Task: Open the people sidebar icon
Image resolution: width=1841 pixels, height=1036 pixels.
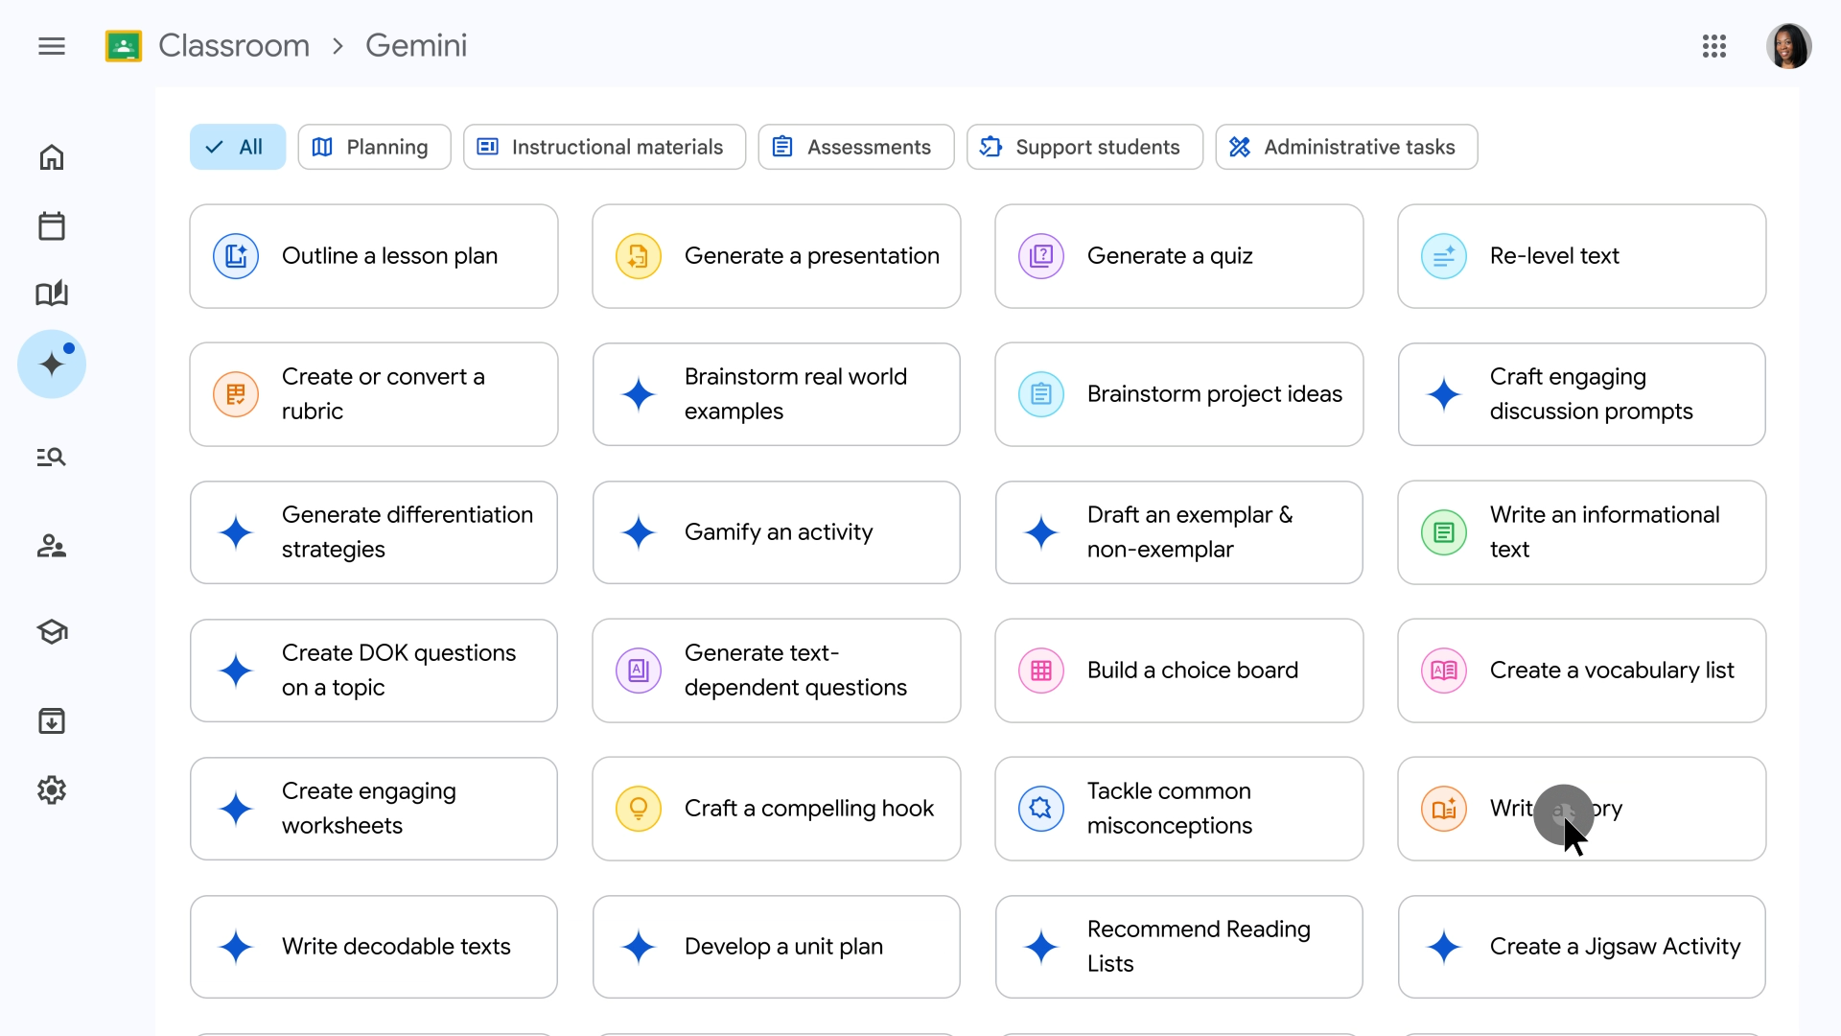Action: 52,547
